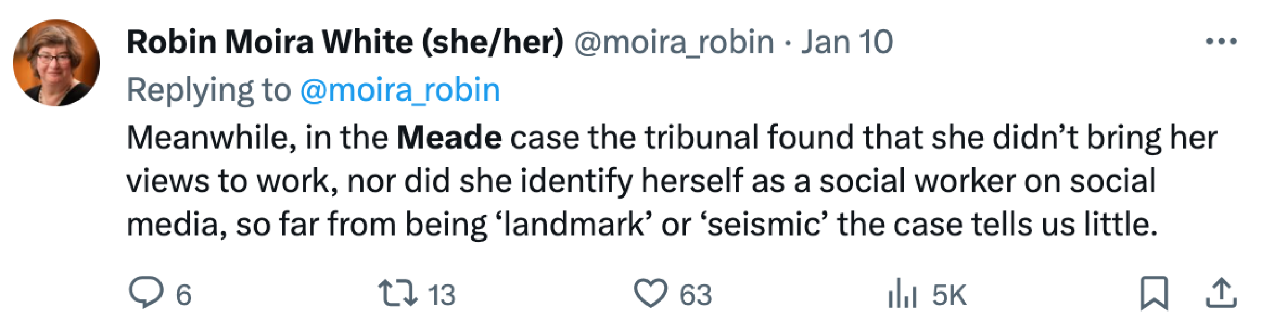Like the tweet with heart icon
The width and height of the screenshot is (1274, 332).
pos(650,293)
